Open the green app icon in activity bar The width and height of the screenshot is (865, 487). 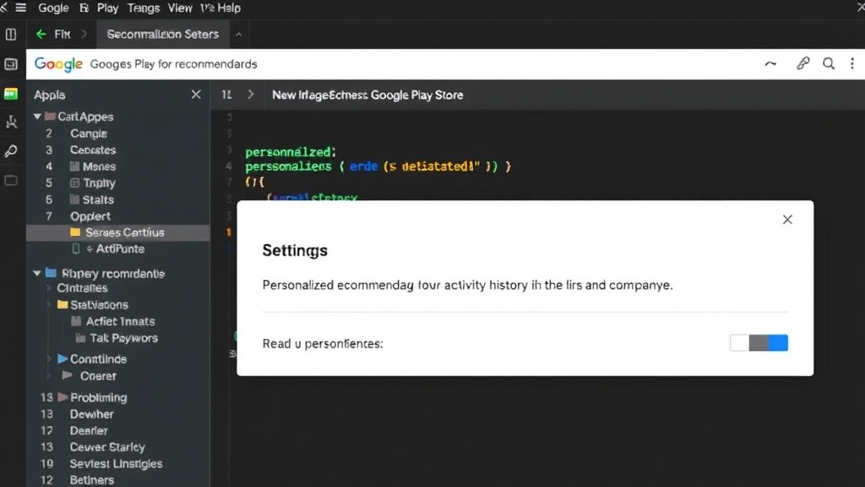click(11, 94)
